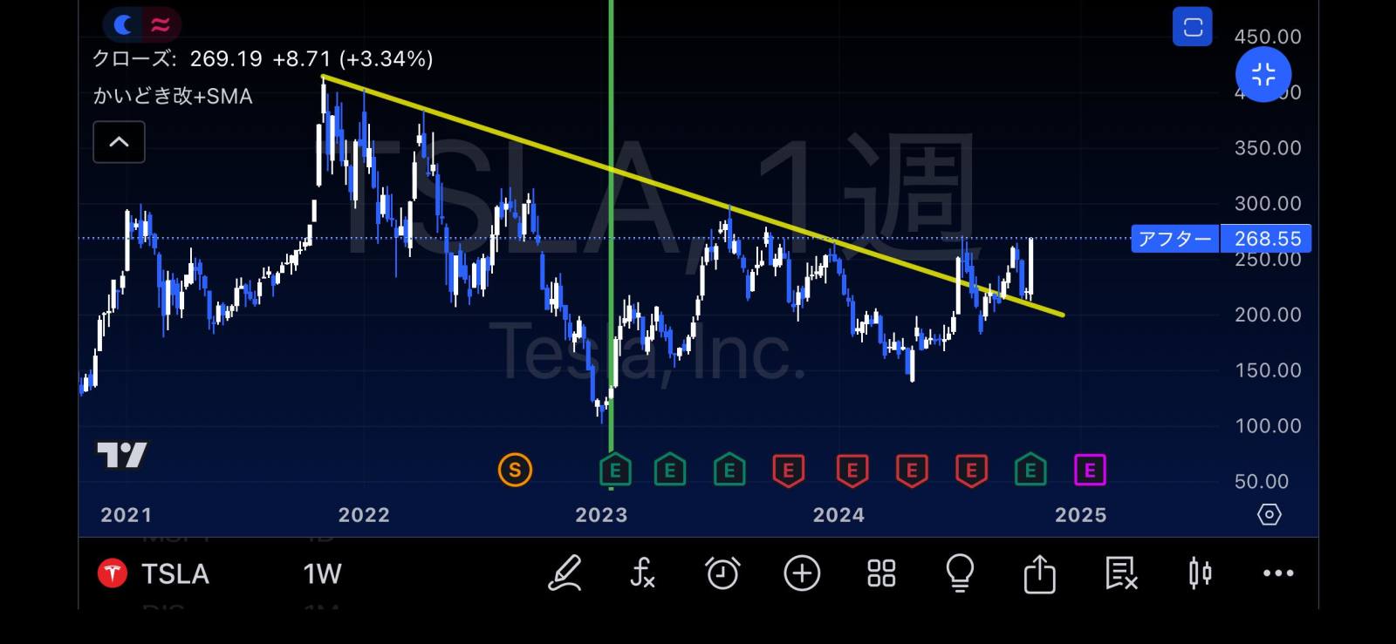The height and width of the screenshot is (644, 1396).
Task: Open the chart layout grid icon
Action: point(881,573)
